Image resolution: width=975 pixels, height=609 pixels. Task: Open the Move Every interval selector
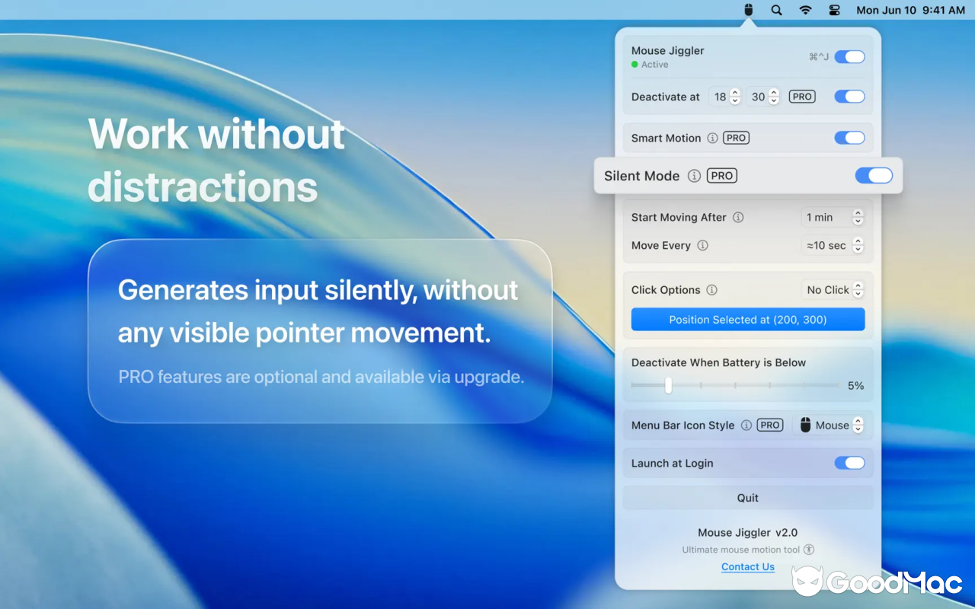click(858, 245)
